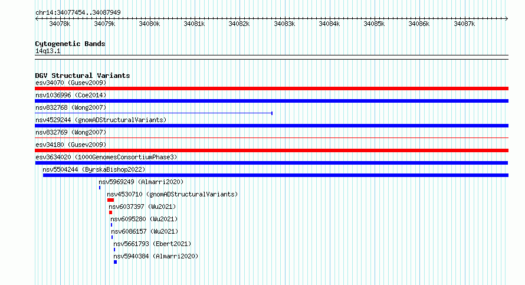Image resolution: width=525 pixels, height=285 pixels.
Task: Open nsv832768 (Wong2007) variant label
Action: coord(71,107)
